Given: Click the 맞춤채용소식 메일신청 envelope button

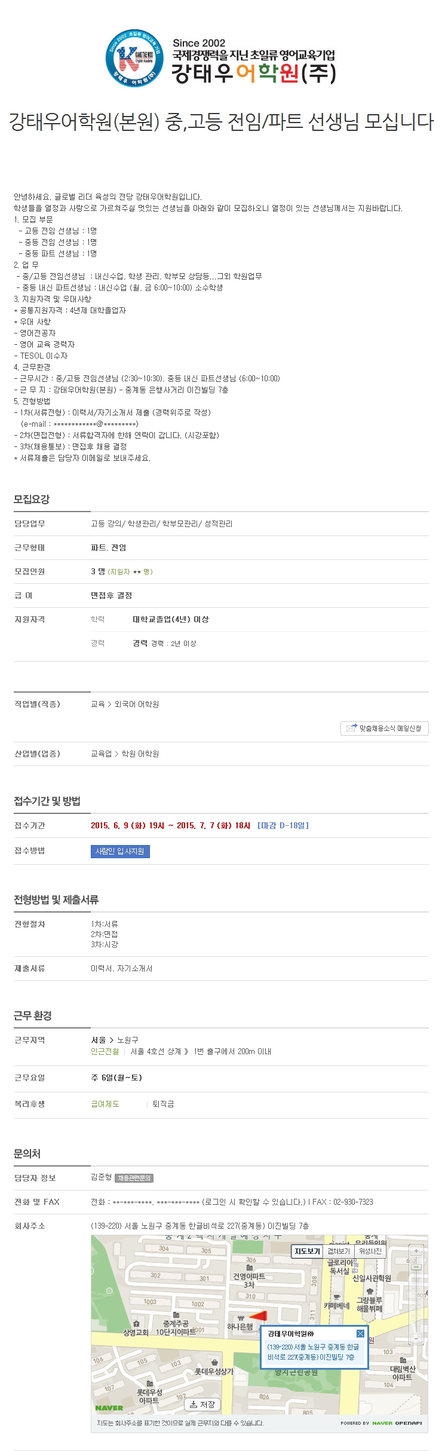Looking at the screenshot, I should coord(384,728).
